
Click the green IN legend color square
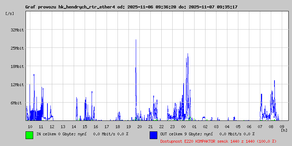pos(29,135)
